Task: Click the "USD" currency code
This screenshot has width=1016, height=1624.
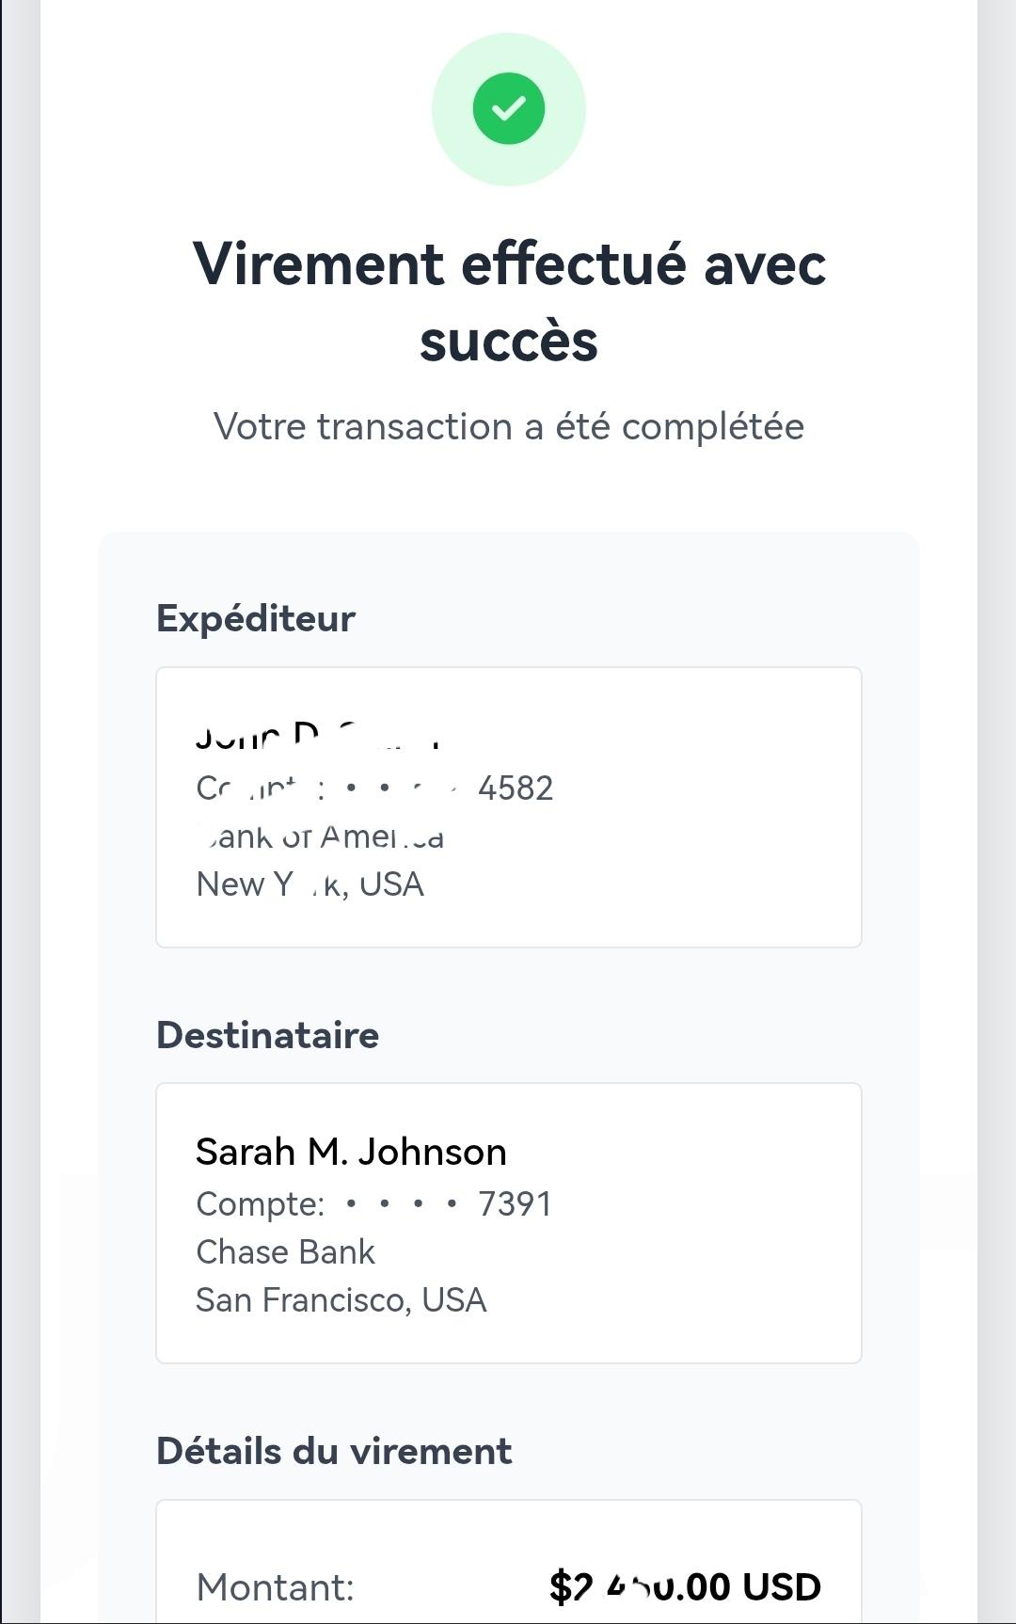Action: point(781,1587)
